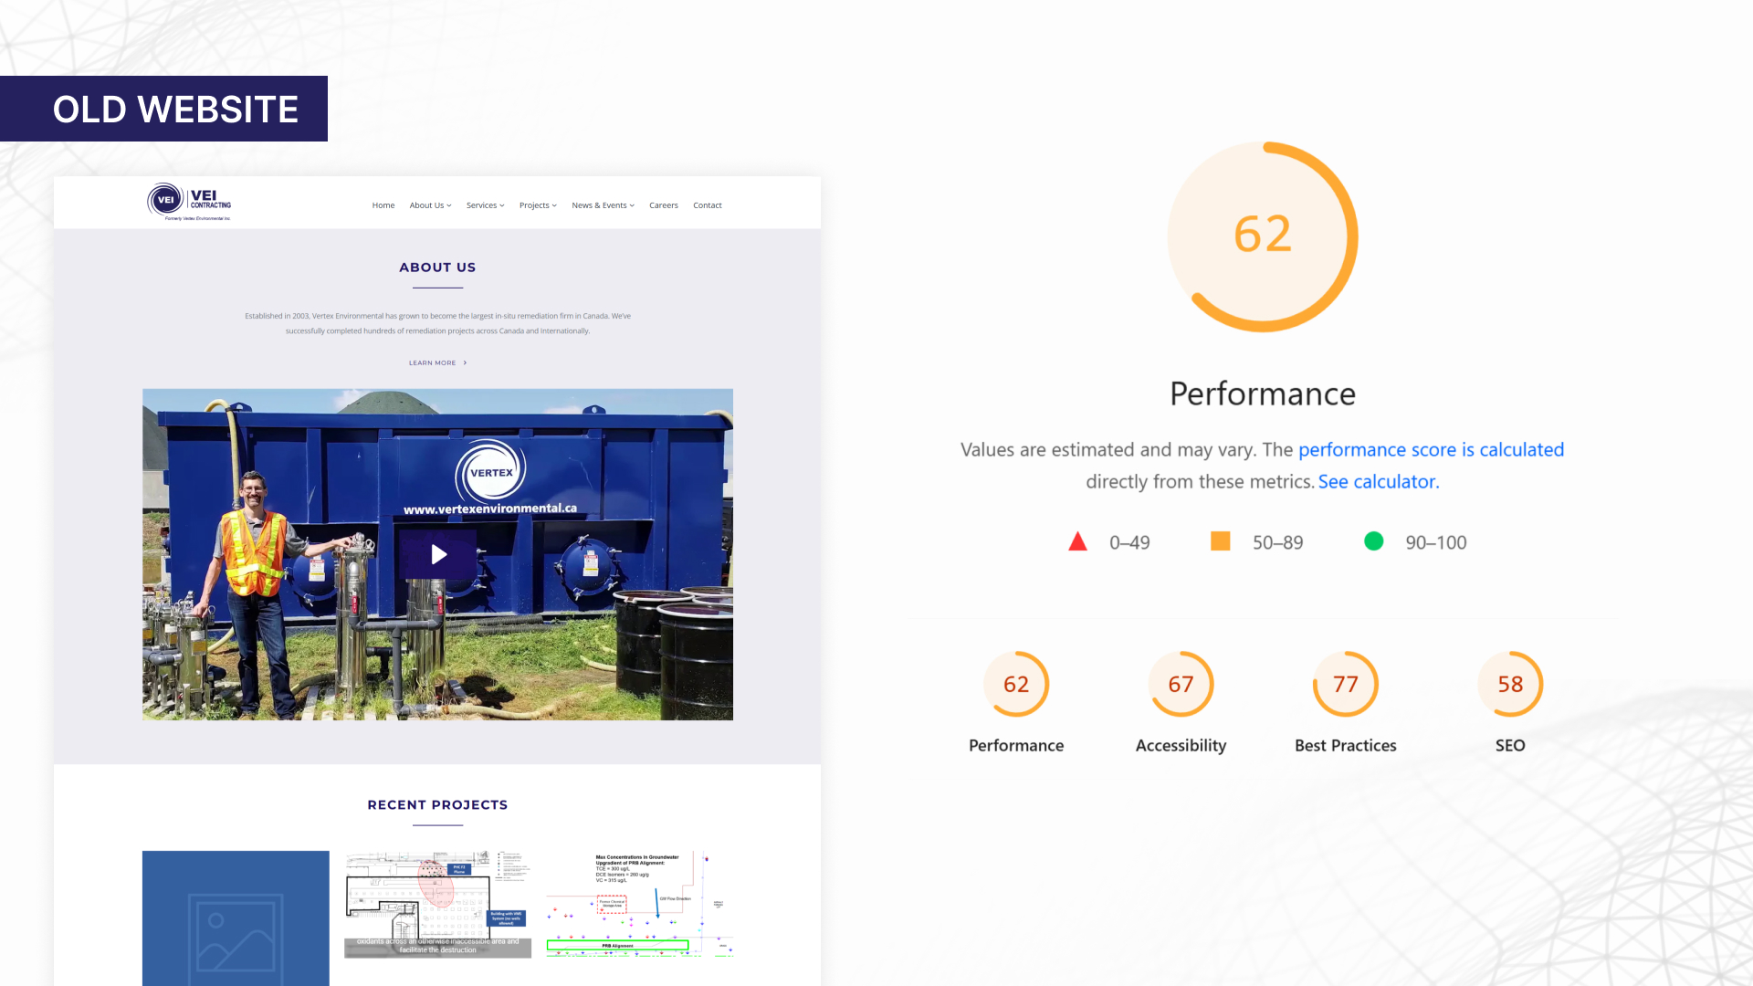
Task: Select the Best Practices 77 score gauge
Action: (x=1345, y=684)
